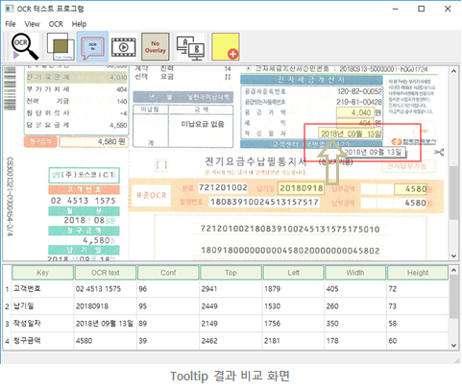Select the 납기일 key cell
The image size is (462, 390).
pyautogui.click(x=42, y=306)
